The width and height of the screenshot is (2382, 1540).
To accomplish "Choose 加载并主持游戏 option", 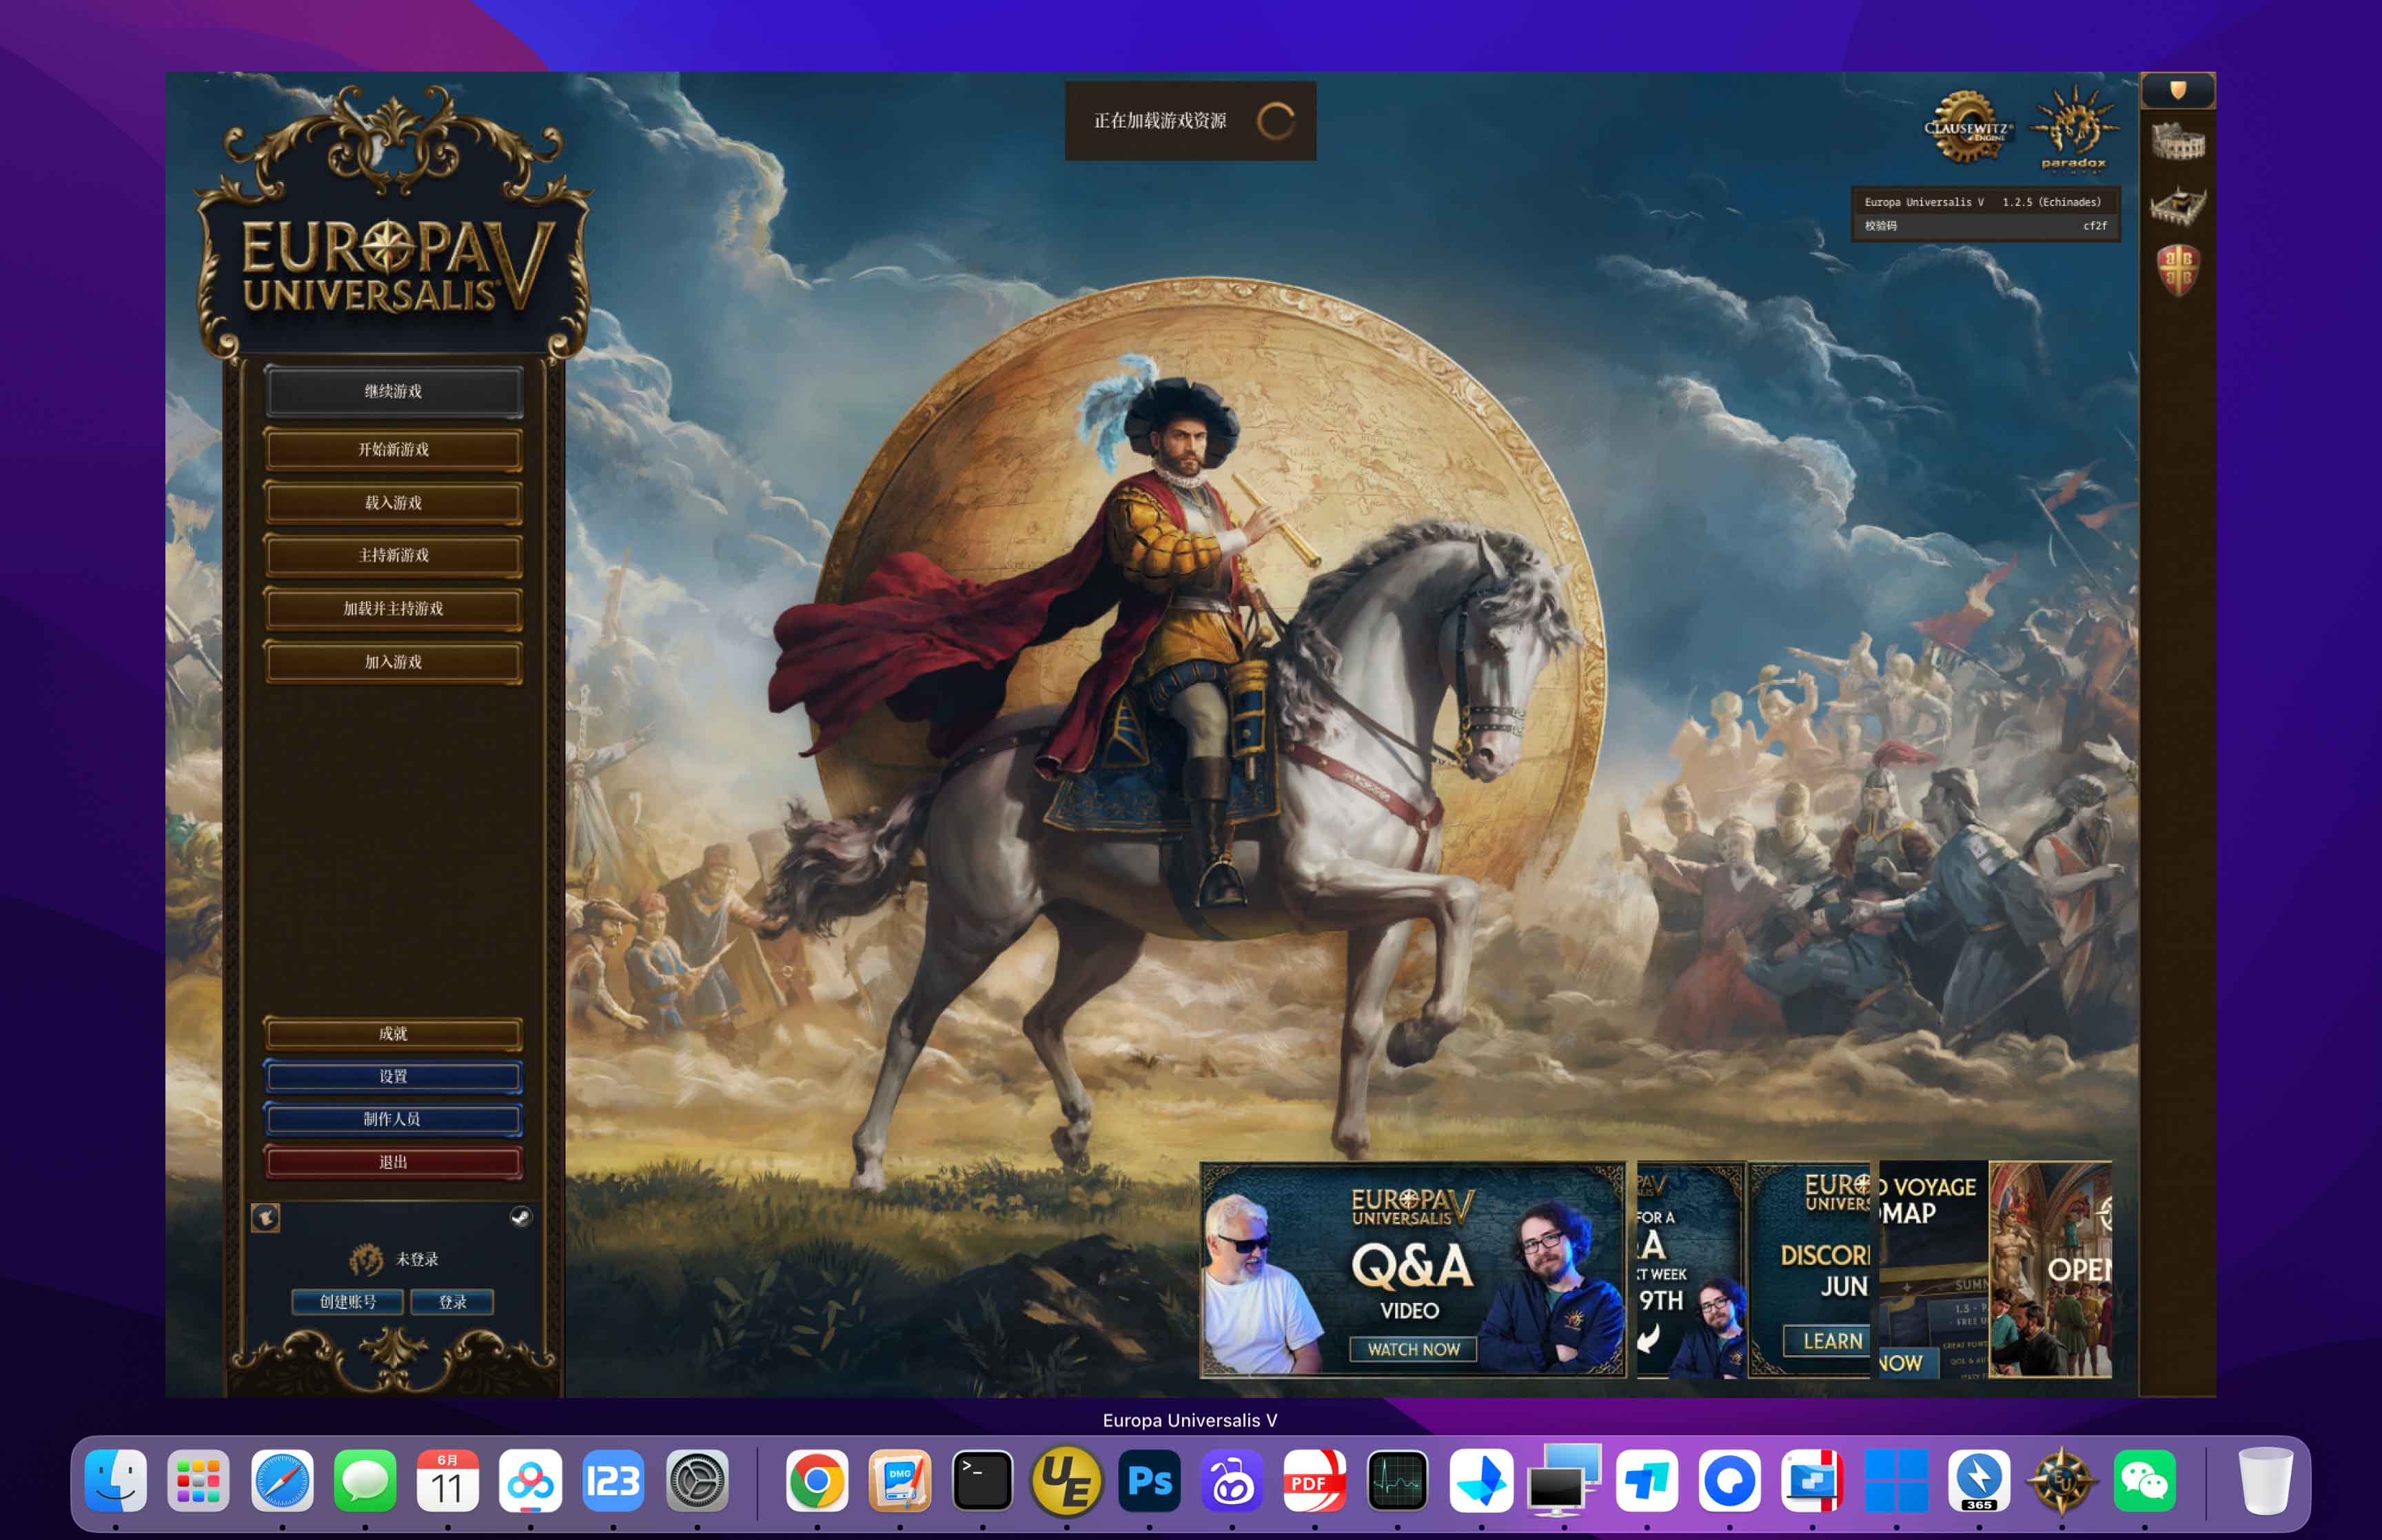I will (x=394, y=608).
